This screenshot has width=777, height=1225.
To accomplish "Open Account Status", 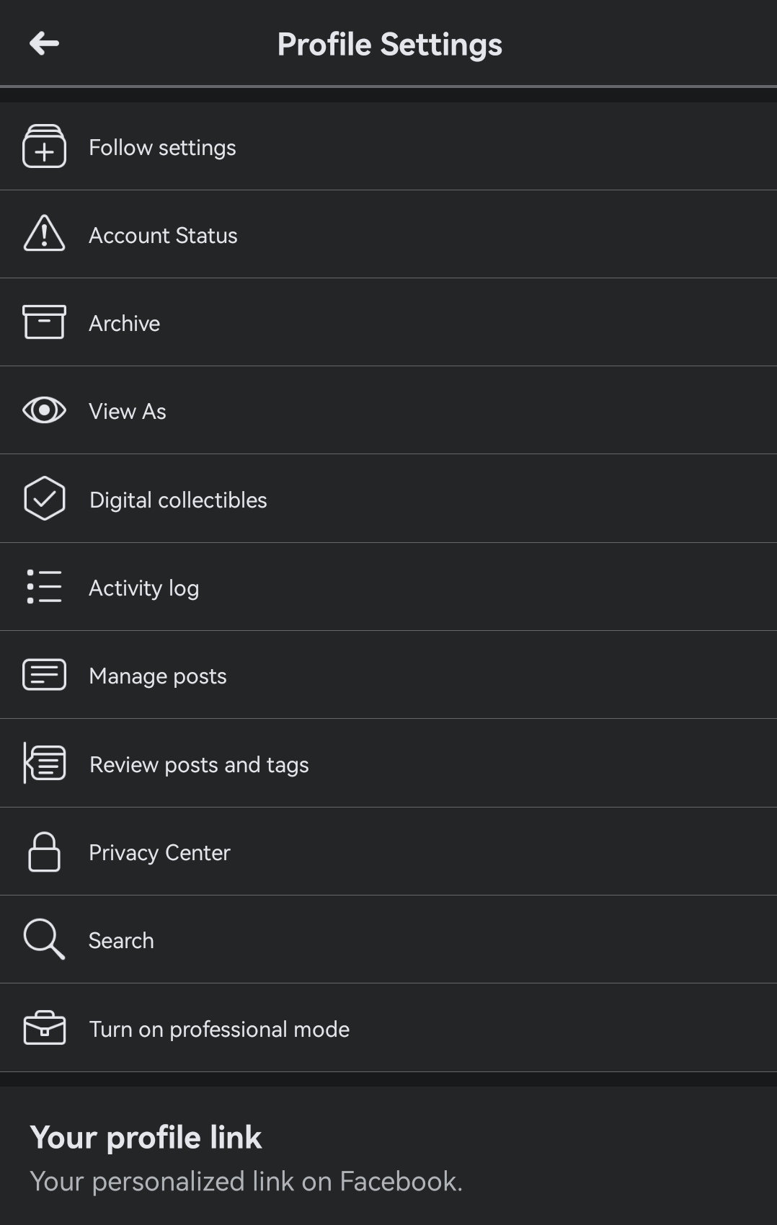I will point(388,234).
